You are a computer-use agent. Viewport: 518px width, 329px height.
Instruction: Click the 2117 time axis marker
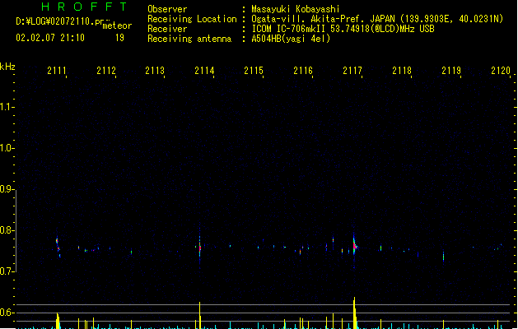(352, 71)
